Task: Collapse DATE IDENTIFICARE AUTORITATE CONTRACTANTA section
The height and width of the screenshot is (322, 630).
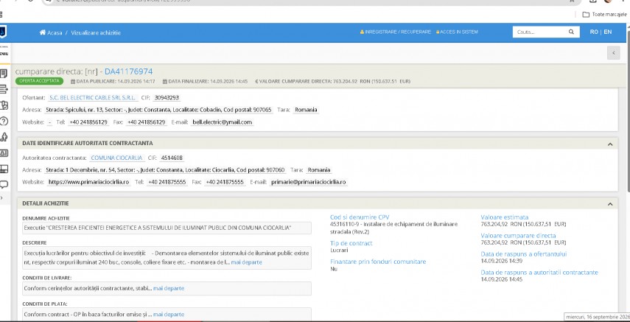Action: point(610,144)
